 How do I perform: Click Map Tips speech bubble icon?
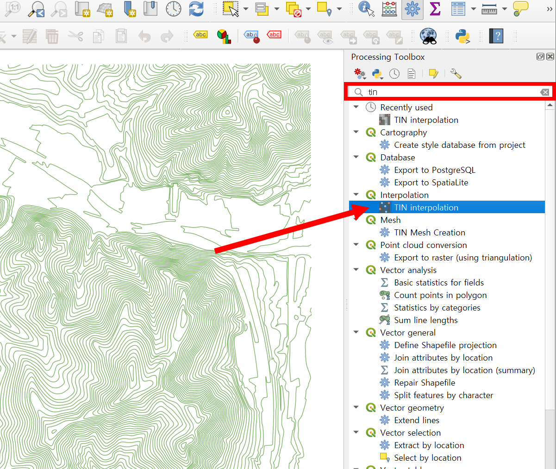[x=521, y=9]
